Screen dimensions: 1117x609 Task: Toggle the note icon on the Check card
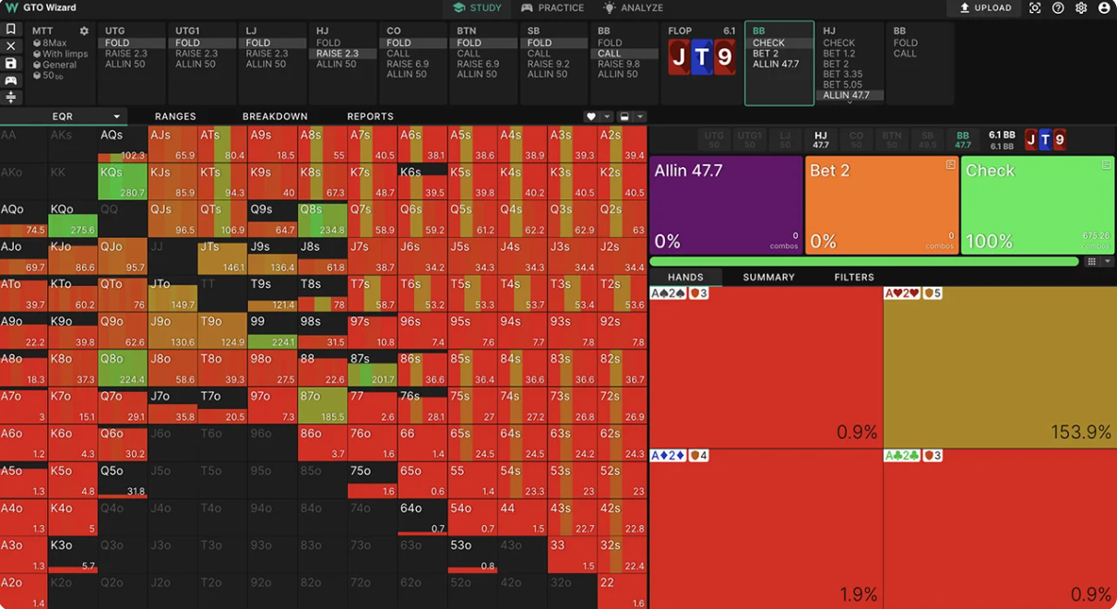pos(1106,165)
